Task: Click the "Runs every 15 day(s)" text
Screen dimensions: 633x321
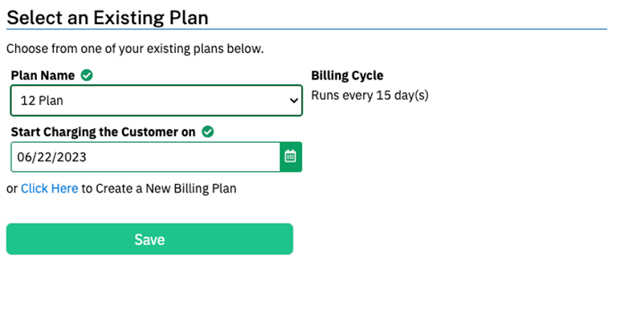Action: 370,95
